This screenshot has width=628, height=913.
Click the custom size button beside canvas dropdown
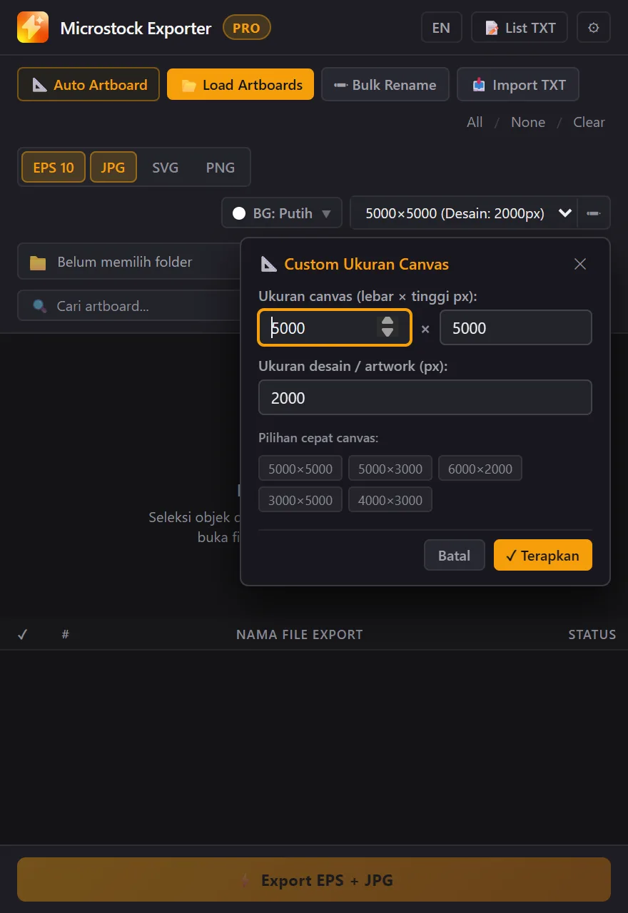(x=594, y=213)
